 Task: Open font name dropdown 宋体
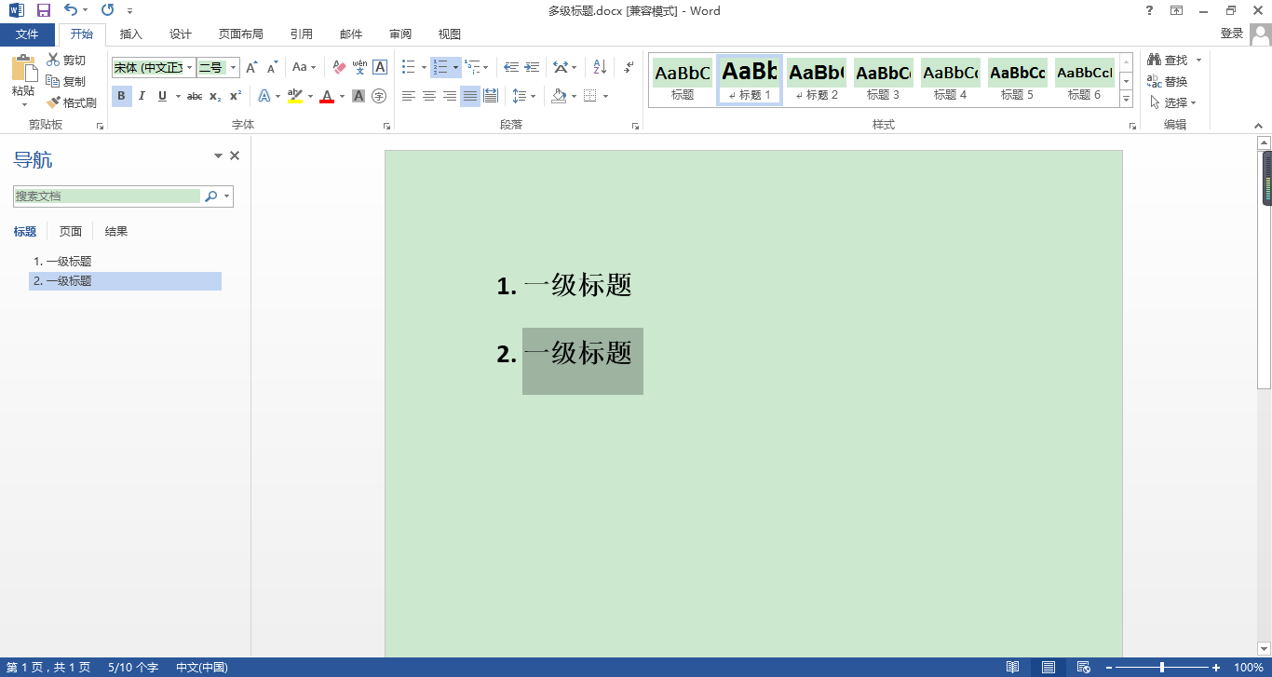pos(190,68)
